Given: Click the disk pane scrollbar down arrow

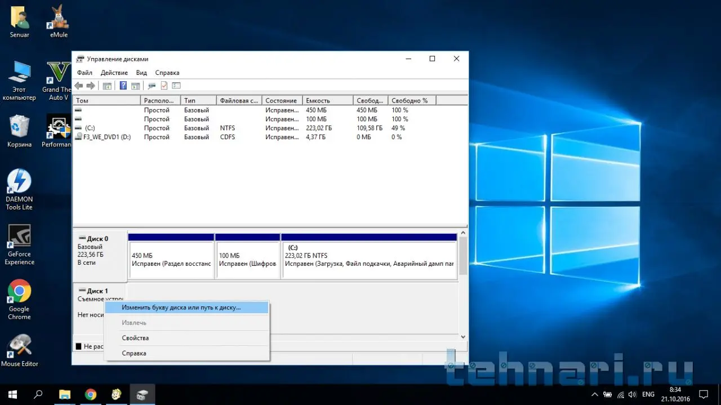Looking at the screenshot, I should click(x=463, y=337).
